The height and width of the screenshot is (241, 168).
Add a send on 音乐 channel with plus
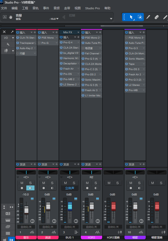pyautogui.click(x=35, y=164)
